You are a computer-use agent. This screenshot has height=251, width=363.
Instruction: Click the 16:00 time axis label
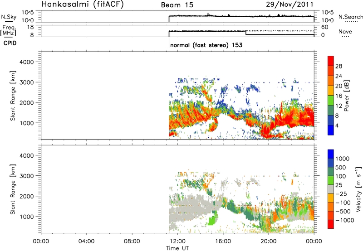point(223,241)
